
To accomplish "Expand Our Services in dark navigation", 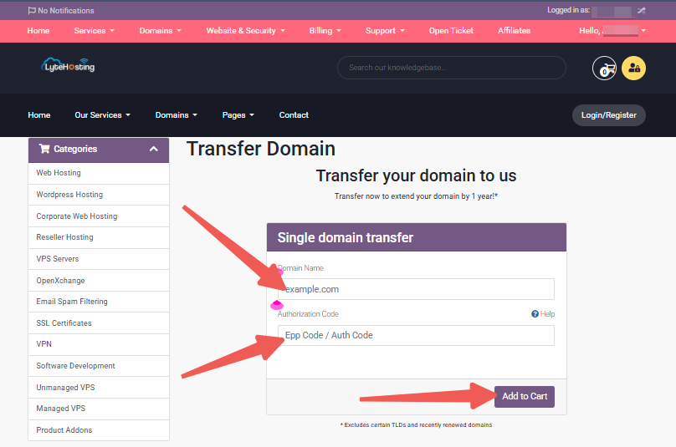I will (x=102, y=115).
